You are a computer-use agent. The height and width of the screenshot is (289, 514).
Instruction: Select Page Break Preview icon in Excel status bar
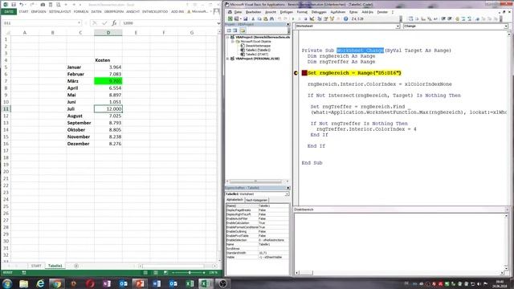(166, 272)
